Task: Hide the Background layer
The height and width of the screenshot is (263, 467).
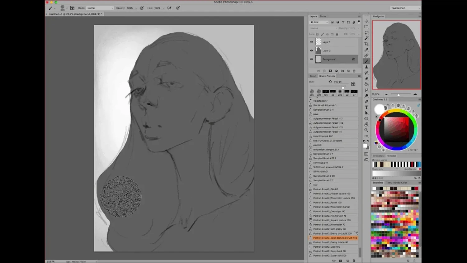Action: (311, 59)
